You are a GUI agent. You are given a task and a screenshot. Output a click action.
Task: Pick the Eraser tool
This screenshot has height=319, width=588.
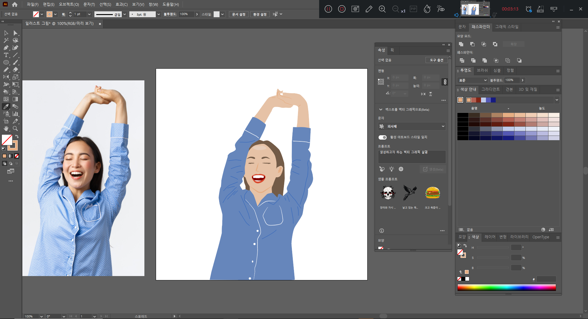coord(15,70)
